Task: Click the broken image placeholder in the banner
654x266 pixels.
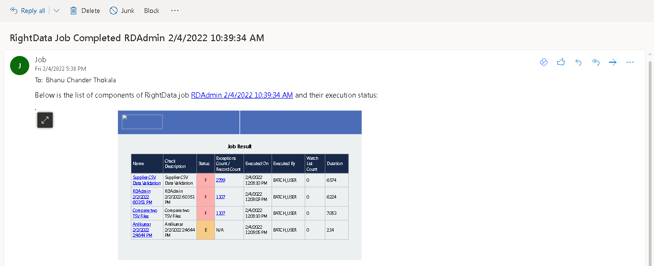Action: (x=142, y=122)
